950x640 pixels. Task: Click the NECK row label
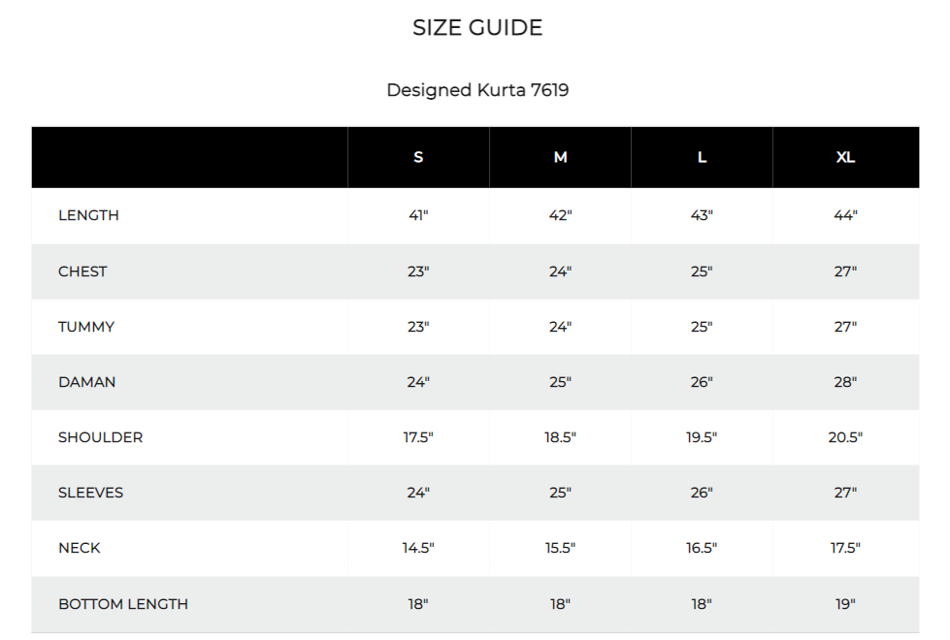point(79,548)
